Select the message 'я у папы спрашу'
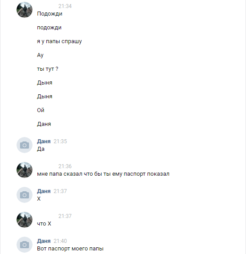Image resolution: width=246 pixels, height=254 pixels. click(59, 41)
